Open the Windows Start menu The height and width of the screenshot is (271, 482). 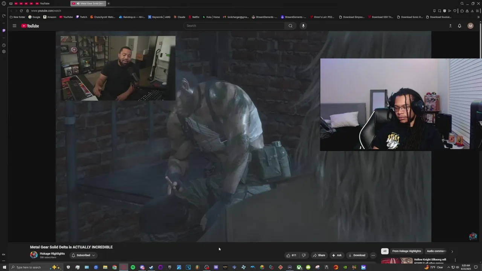5,267
